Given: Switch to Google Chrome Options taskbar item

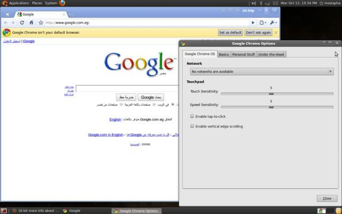Looking at the screenshot, I should tap(137, 211).
